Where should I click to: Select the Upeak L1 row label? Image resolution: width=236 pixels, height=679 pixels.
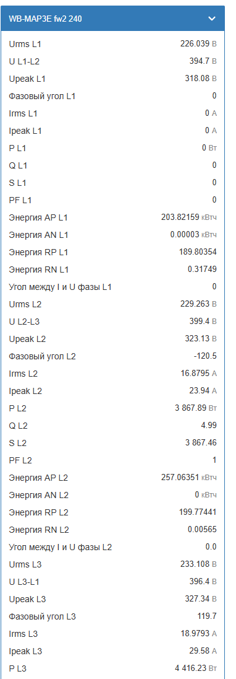[27, 79]
